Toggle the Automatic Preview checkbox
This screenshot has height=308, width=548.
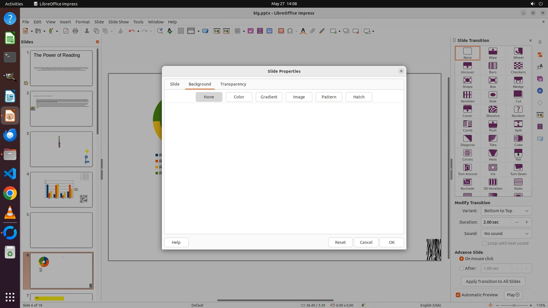pyautogui.click(x=458, y=295)
